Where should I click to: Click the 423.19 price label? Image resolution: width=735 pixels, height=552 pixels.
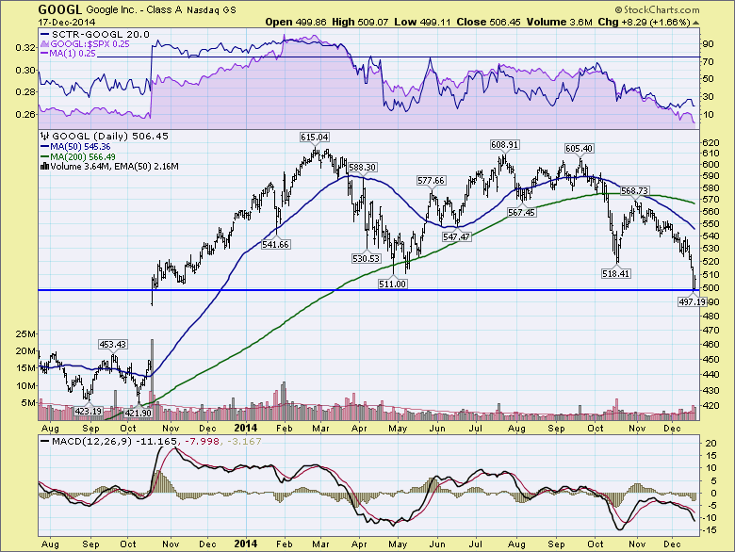(89, 412)
